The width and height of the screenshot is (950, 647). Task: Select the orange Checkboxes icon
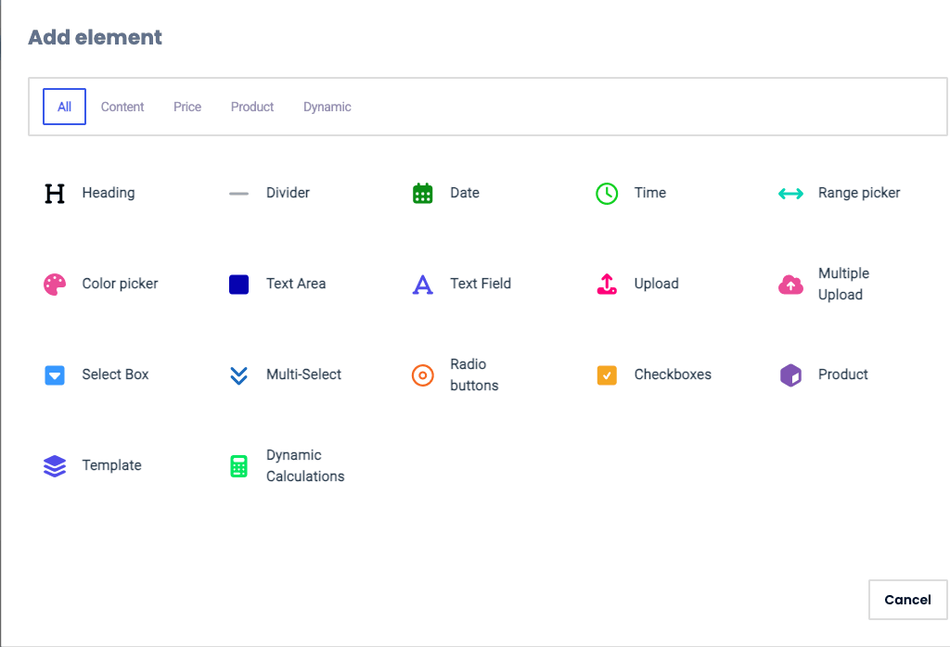[607, 375]
